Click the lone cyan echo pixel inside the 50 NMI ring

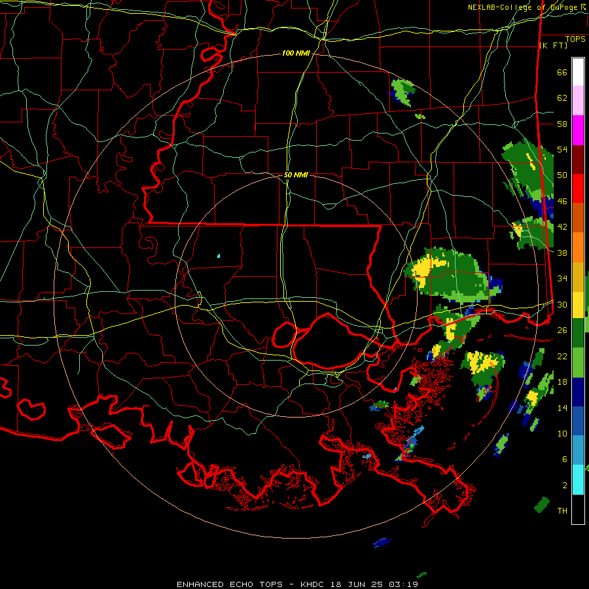pos(219,256)
